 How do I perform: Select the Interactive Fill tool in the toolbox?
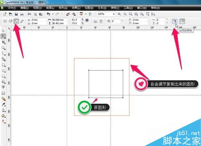click(3, 121)
